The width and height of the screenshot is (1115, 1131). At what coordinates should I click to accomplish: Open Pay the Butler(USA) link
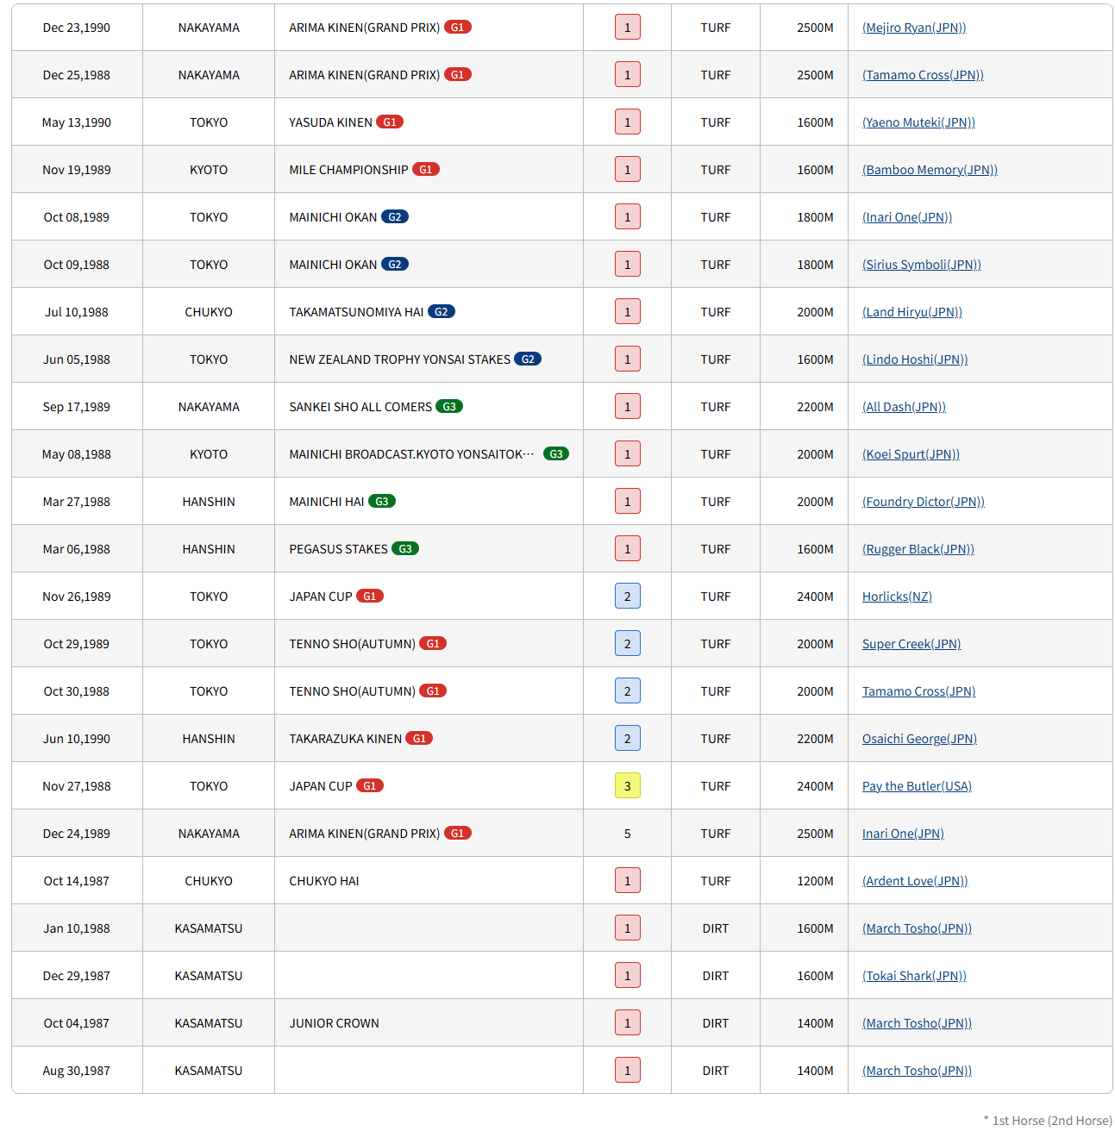pos(917,786)
